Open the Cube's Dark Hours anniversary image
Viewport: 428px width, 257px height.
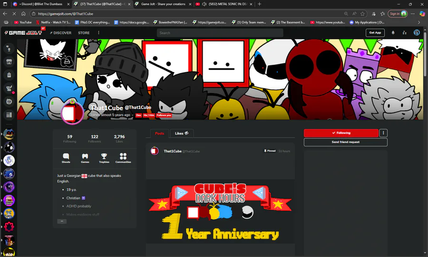pos(220,211)
